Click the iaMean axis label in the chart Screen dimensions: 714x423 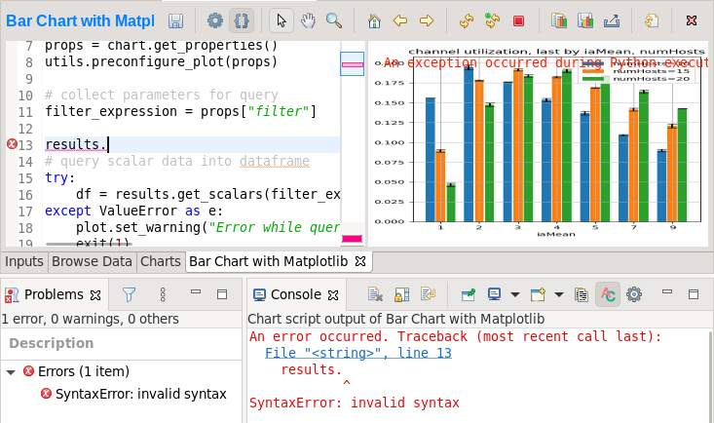pyautogui.click(x=556, y=234)
